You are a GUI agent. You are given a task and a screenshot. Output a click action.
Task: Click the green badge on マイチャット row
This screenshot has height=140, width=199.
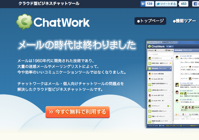[168, 106]
